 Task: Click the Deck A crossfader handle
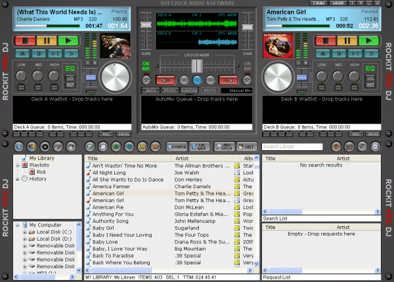(x=197, y=66)
